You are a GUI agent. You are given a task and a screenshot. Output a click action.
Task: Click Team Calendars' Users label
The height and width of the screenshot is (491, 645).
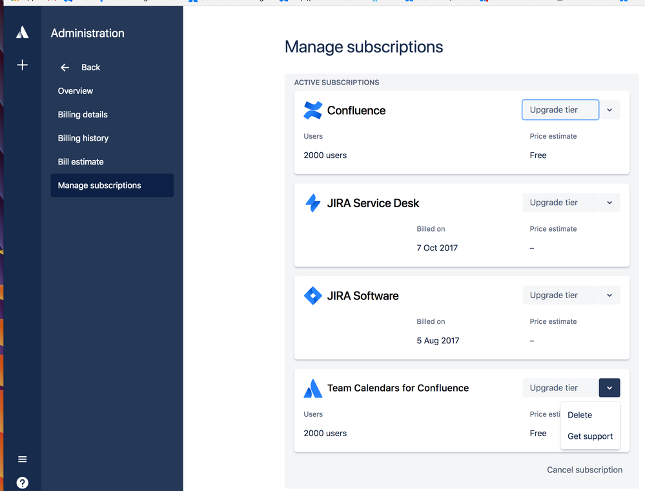[x=313, y=414]
